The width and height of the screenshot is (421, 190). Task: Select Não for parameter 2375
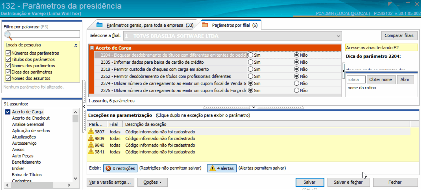click(x=296, y=90)
